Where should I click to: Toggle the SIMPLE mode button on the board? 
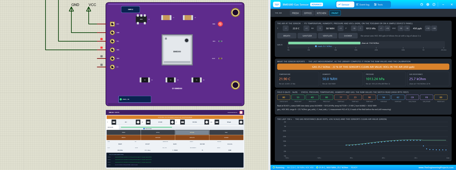[130, 9]
